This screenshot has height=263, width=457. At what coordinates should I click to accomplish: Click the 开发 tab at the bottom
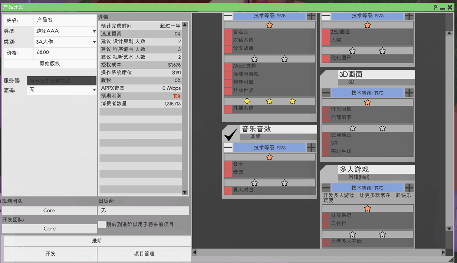click(50, 254)
